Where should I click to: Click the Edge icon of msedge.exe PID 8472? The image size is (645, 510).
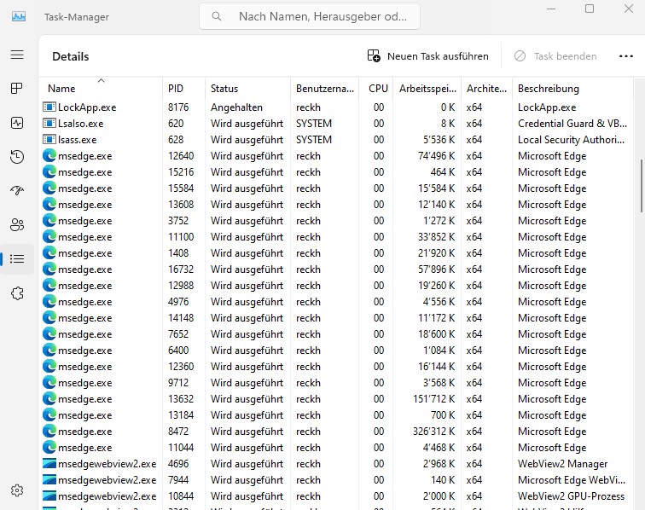click(x=49, y=431)
